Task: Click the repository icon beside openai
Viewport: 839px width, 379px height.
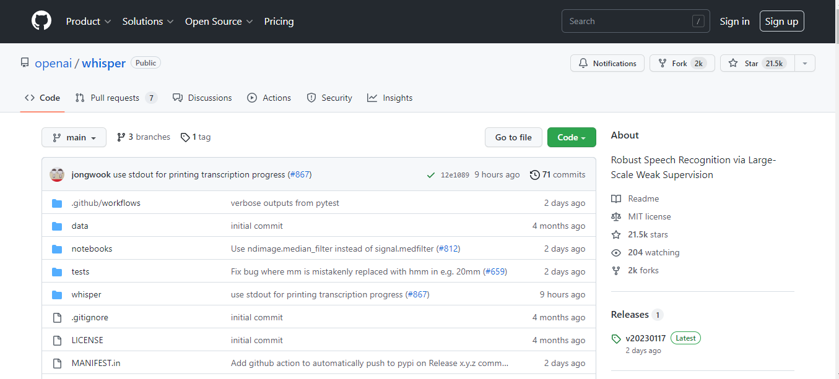Action: click(25, 63)
